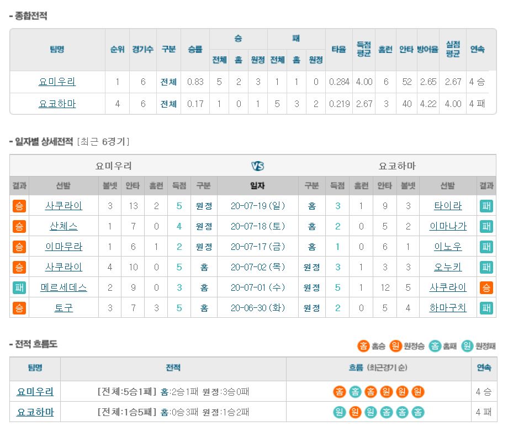The width and height of the screenshot is (508, 432).
Task: Click the 타율 column header
Action: tap(339, 50)
